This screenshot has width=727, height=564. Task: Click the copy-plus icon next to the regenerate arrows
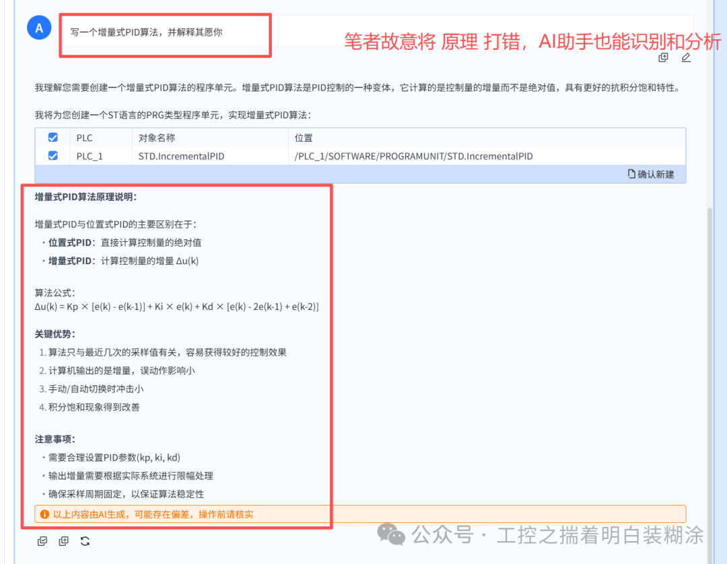[x=63, y=541]
